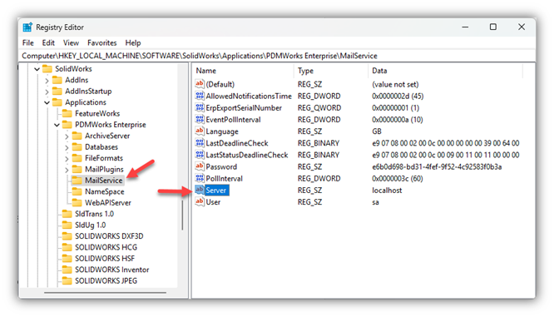The image size is (554, 317).
Task: Expand the ArchiveServer tree node
Action: pyautogui.click(x=67, y=136)
